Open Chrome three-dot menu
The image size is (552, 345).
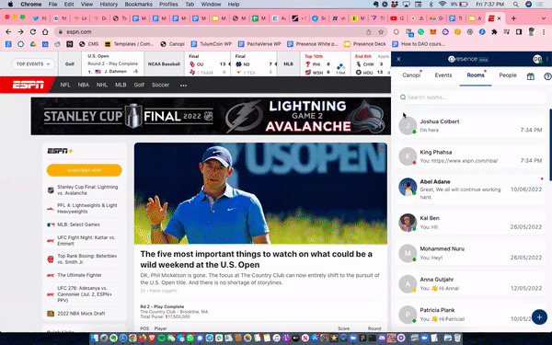tap(544, 32)
